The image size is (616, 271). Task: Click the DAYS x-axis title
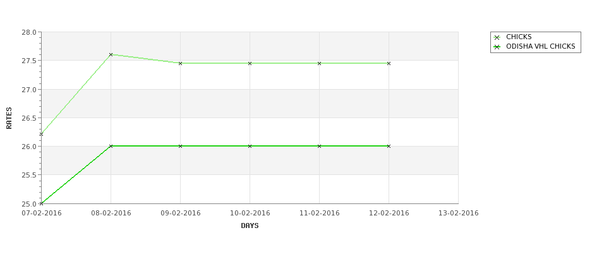coord(250,226)
